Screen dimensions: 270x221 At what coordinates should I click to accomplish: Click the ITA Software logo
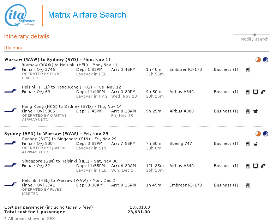click(x=20, y=15)
